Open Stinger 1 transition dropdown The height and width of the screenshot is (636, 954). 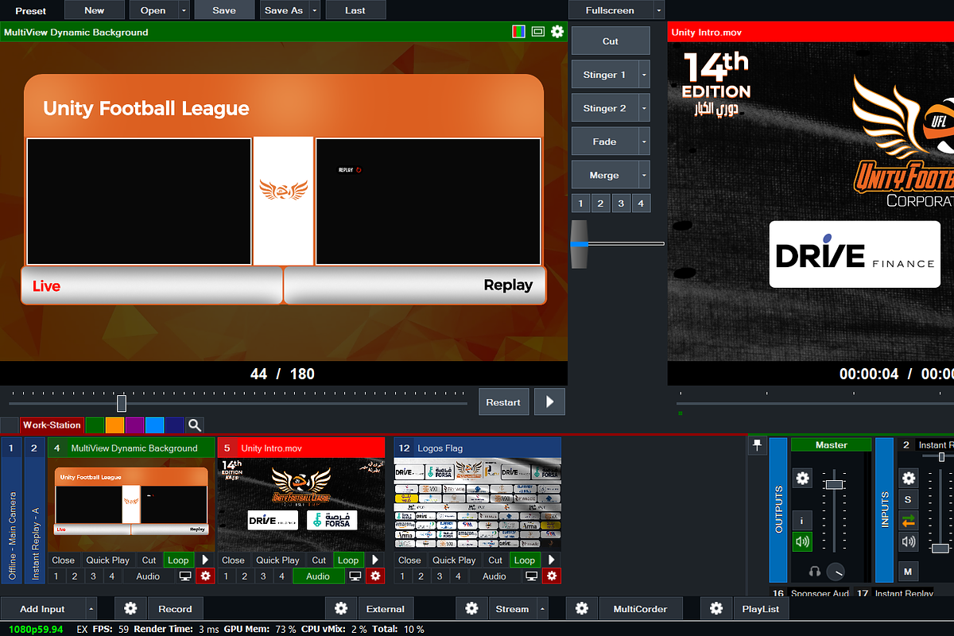tap(644, 75)
